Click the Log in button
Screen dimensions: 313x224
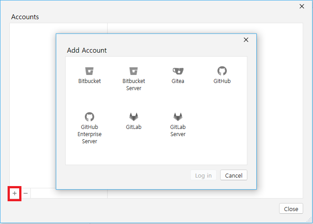coord(203,175)
